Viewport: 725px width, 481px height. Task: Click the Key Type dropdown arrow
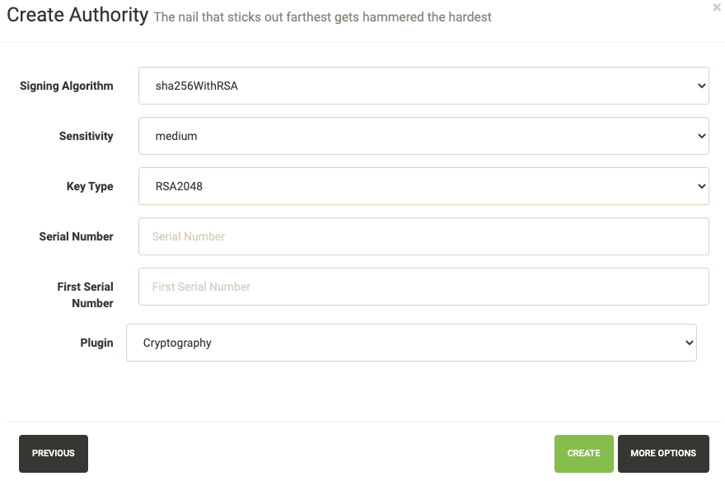coord(701,186)
